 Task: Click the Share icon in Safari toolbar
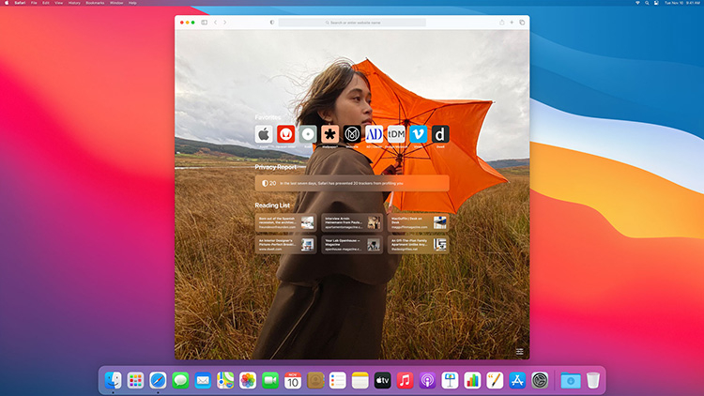tap(501, 23)
